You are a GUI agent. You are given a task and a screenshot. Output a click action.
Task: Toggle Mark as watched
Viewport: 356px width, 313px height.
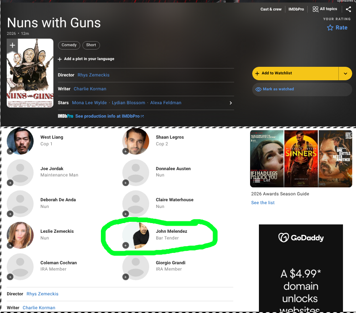(x=302, y=89)
